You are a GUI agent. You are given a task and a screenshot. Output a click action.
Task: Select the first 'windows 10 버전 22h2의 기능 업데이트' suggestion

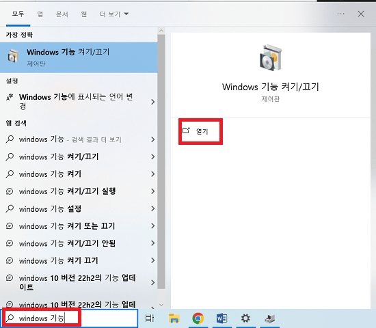point(79,282)
